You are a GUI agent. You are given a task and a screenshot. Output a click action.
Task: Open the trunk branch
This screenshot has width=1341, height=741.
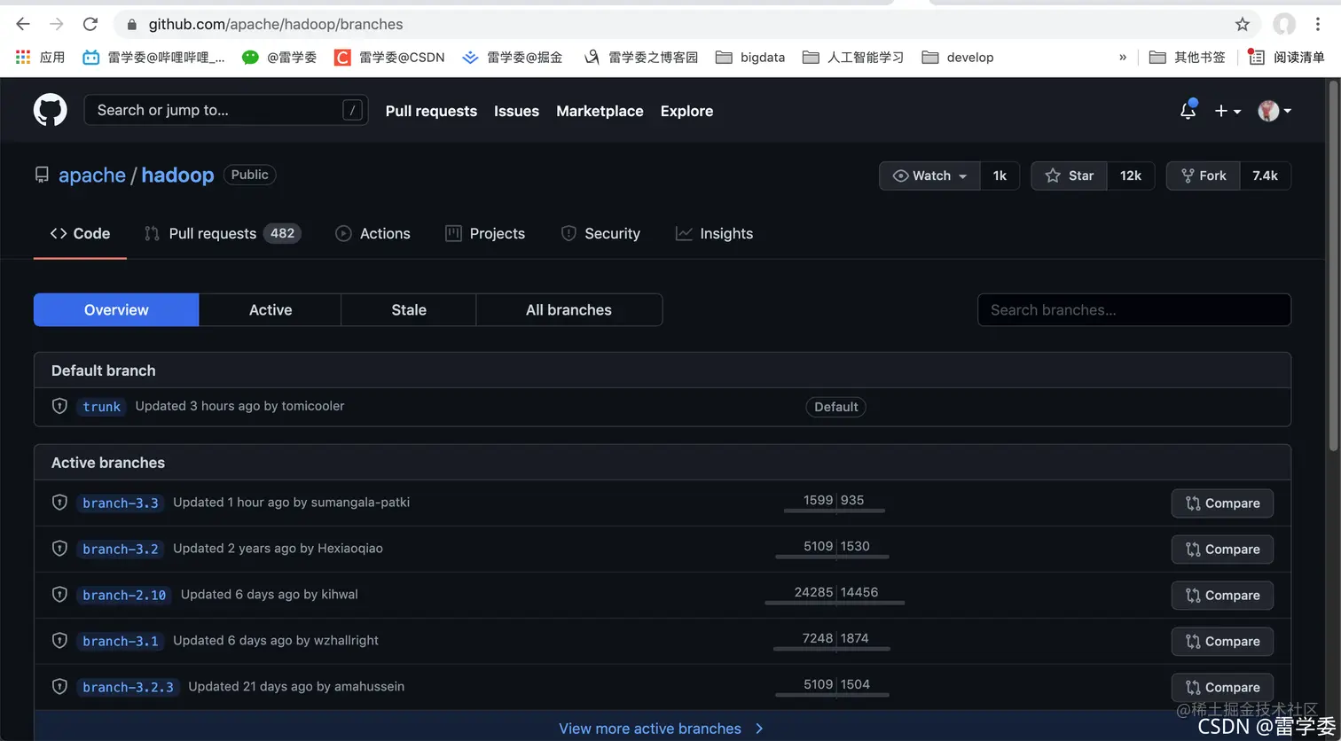pyautogui.click(x=101, y=407)
